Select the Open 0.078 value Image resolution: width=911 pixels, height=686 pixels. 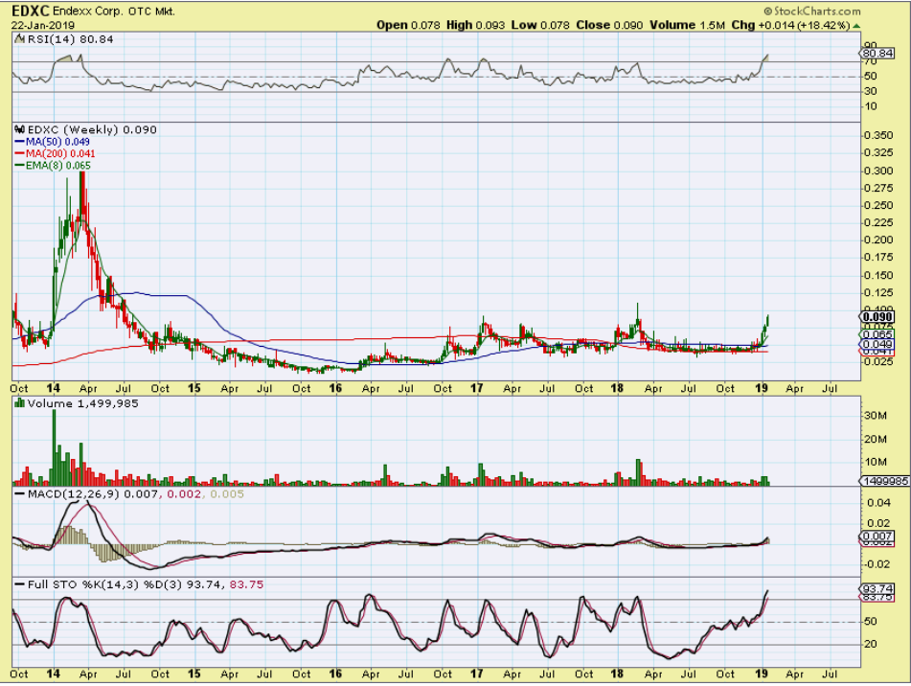pyautogui.click(x=408, y=25)
